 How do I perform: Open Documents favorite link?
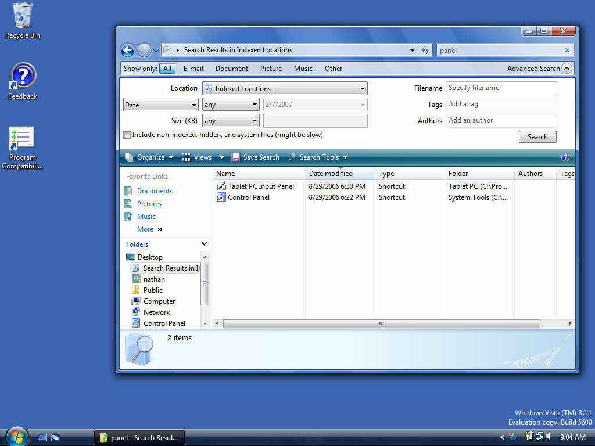[155, 191]
